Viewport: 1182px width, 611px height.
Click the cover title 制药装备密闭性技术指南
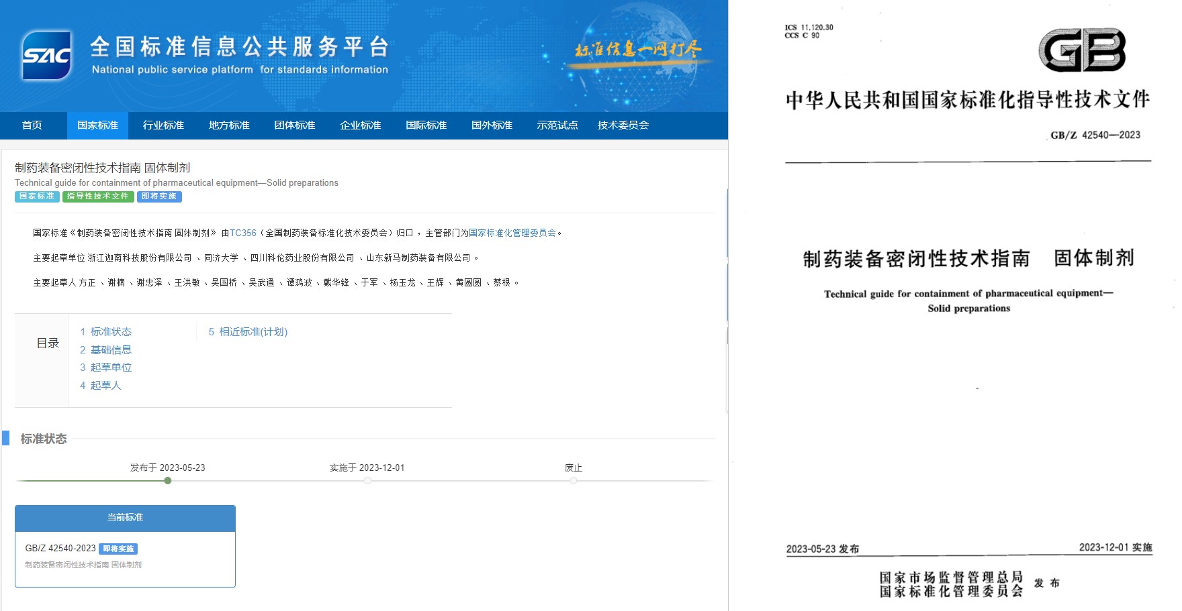(916, 259)
